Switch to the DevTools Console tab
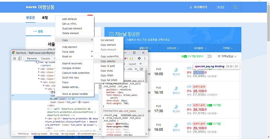 (x=45, y=59)
